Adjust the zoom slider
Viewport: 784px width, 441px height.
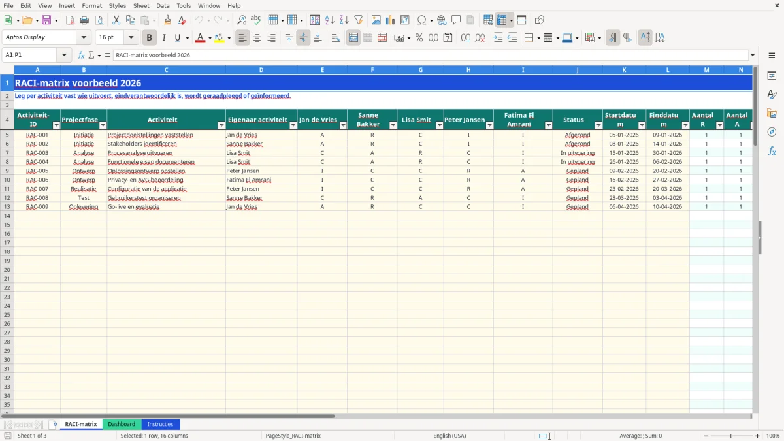pos(732,436)
